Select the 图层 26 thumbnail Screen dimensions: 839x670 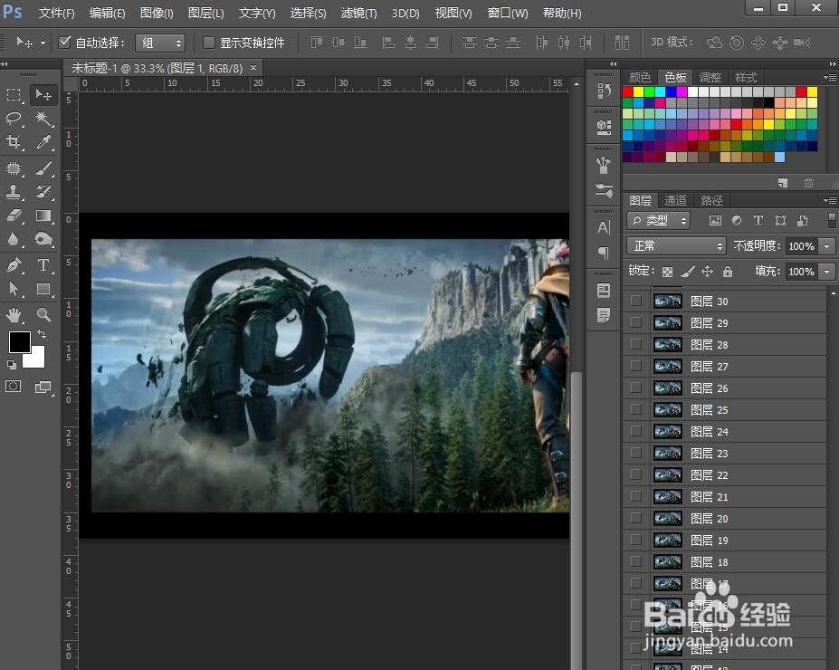[x=667, y=388]
